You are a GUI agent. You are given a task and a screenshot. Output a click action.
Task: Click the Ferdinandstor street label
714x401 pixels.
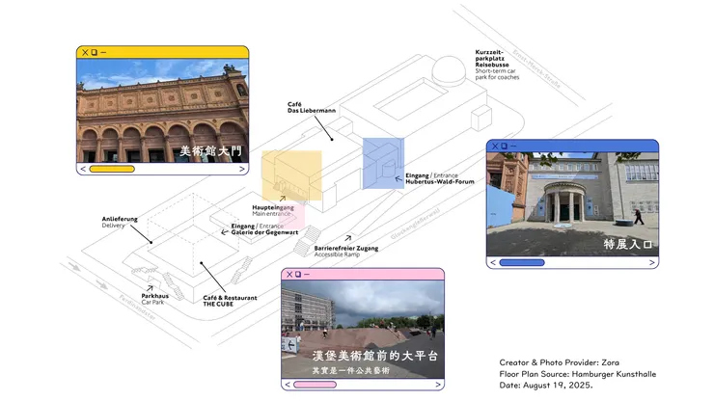click(x=137, y=307)
